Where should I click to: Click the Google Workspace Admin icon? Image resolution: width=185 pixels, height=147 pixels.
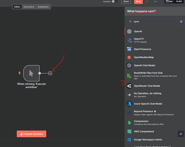[129, 140]
